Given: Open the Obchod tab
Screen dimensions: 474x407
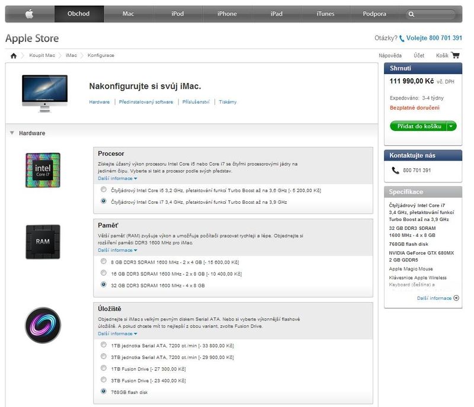Looking at the screenshot, I should [79, 14].
